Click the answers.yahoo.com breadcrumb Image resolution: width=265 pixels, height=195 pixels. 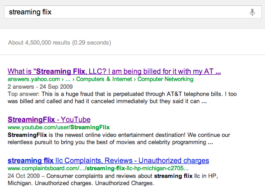tap(34, 79)
